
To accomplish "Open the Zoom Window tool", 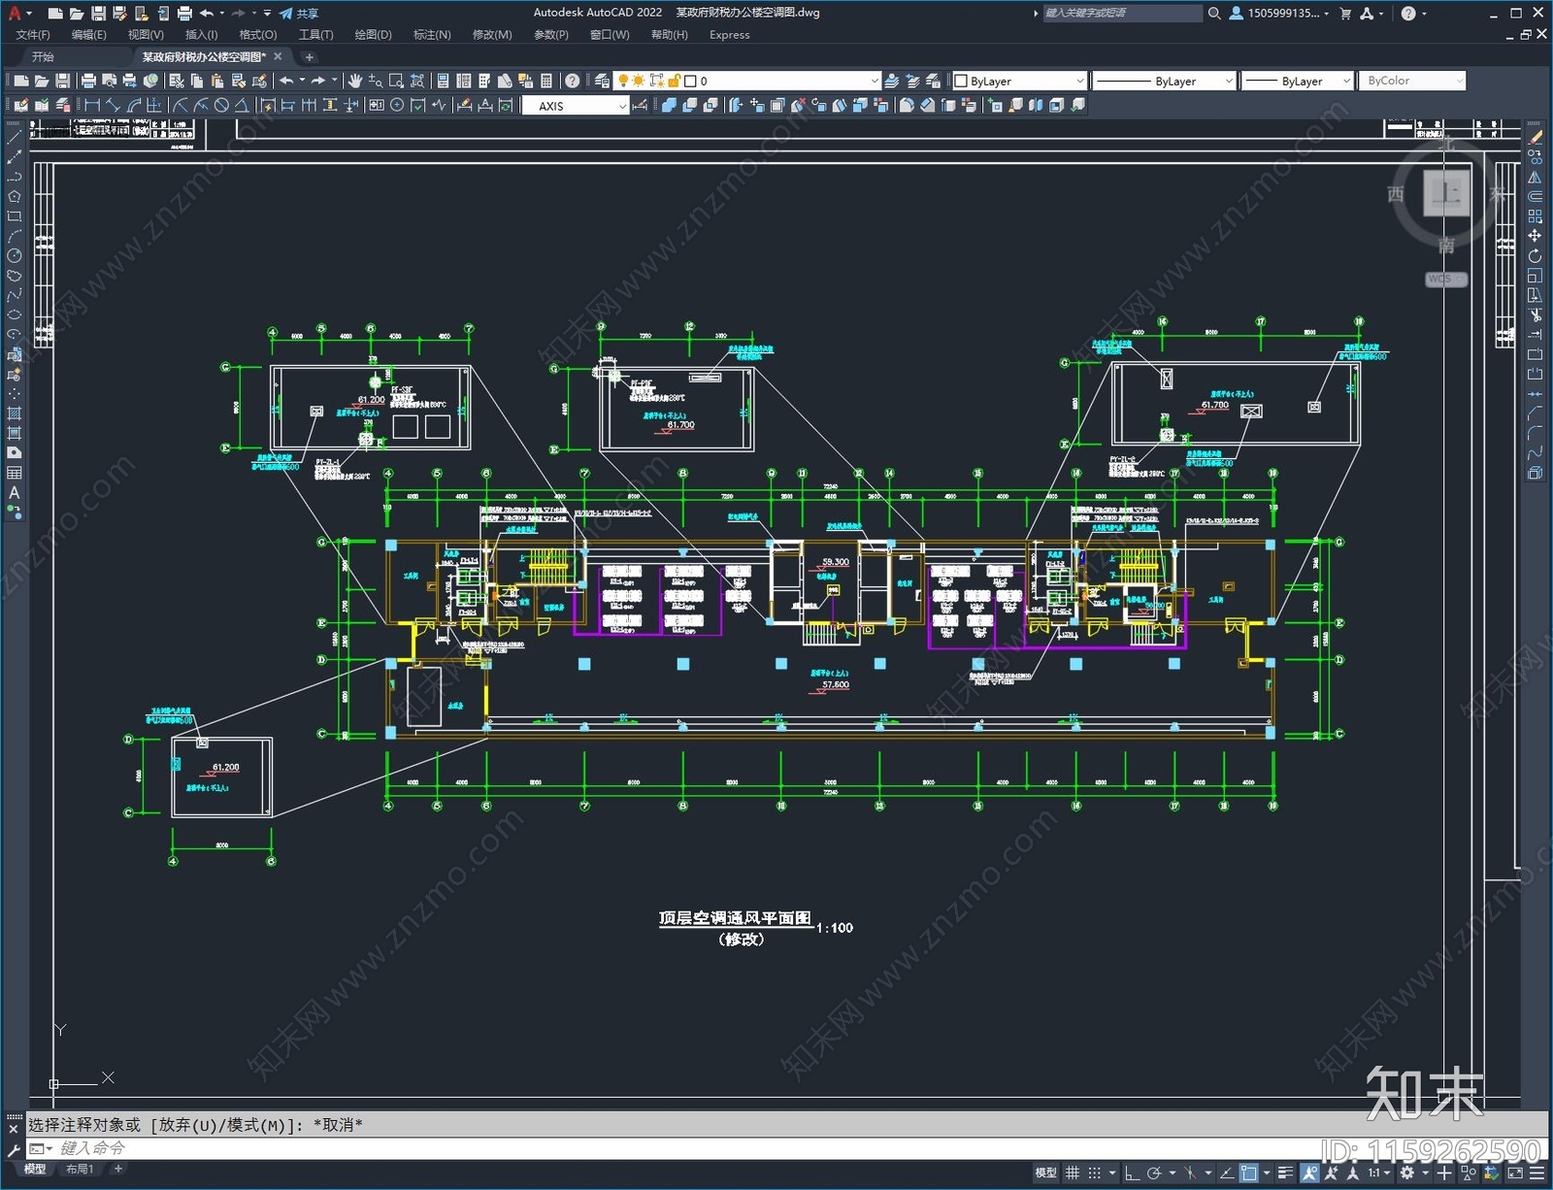I will (396, 81).
